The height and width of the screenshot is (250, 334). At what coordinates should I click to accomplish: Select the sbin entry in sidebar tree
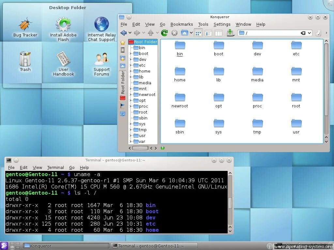tap(140, 118)
